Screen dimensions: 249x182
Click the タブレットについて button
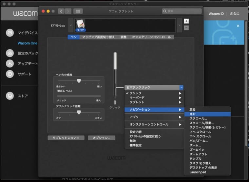pyautogui.click(x=66, y=138)
